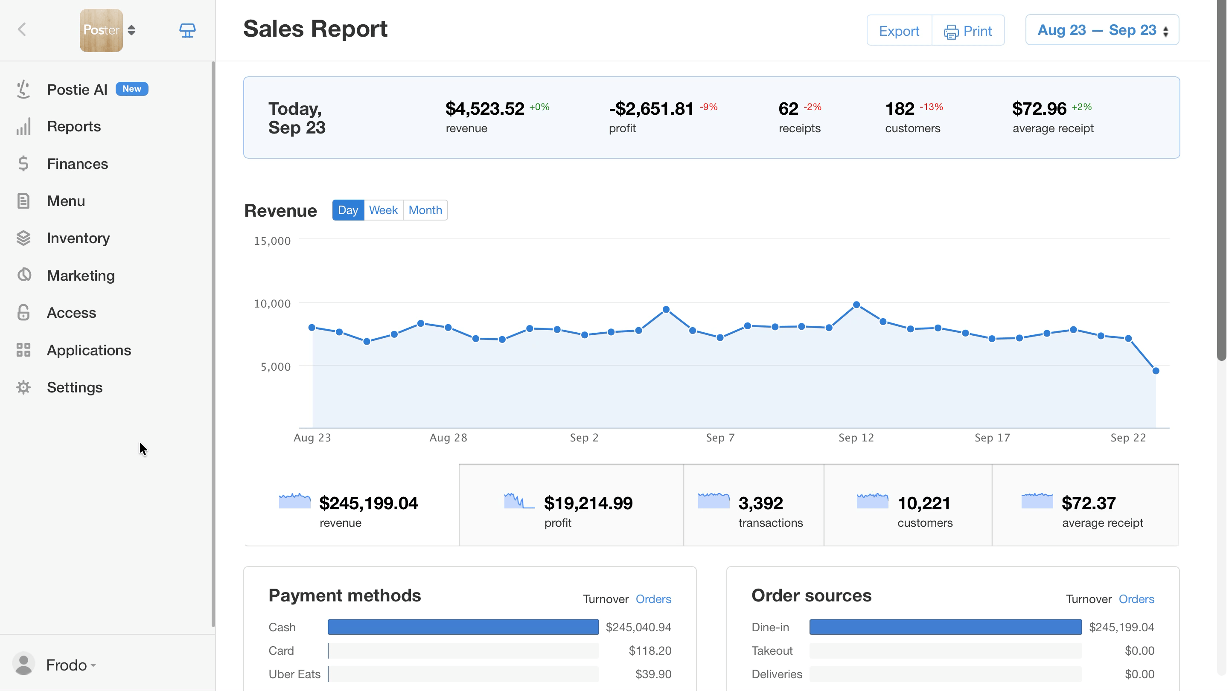Click the printer icon in the Print button
This screenshot has height=691, width=1229.
[950, 32]
